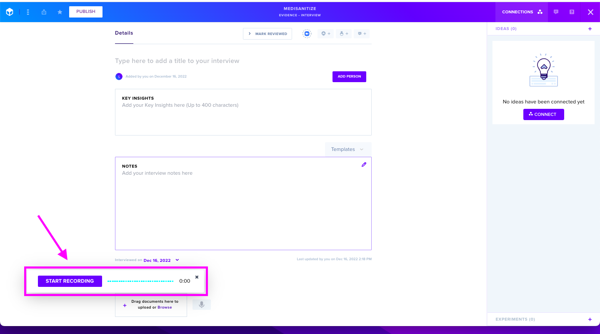Open the three-dot options menu
600x334 pixels.
[28, 12]
